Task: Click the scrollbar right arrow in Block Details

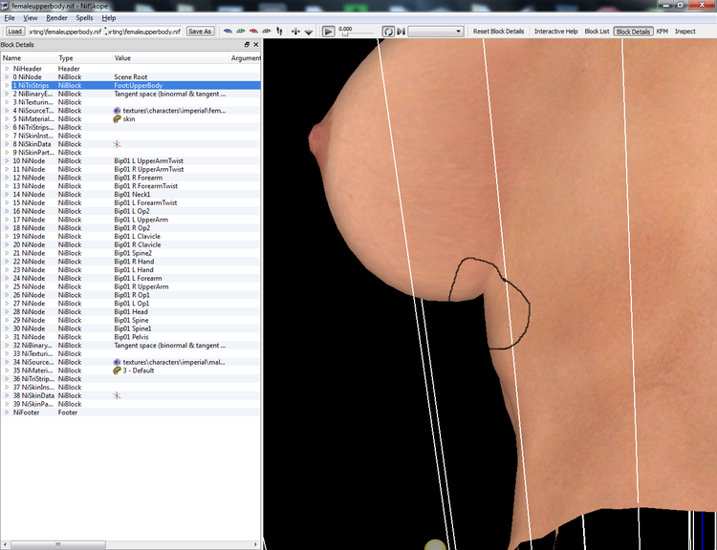Action: pyautogui.click(x=255, y=544)
